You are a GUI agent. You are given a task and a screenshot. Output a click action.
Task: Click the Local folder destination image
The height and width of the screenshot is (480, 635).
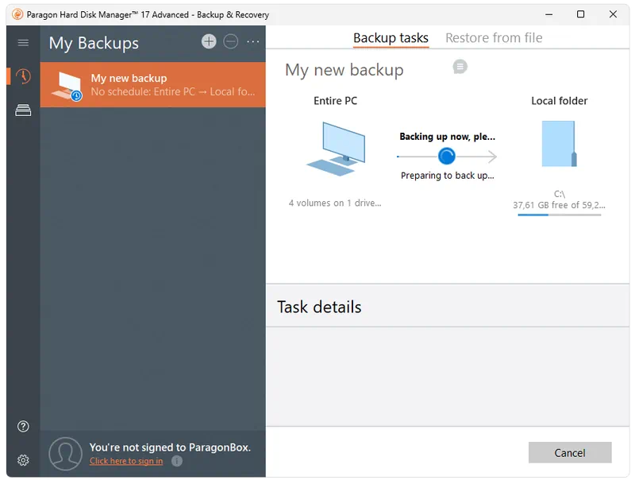click(559, 144)
